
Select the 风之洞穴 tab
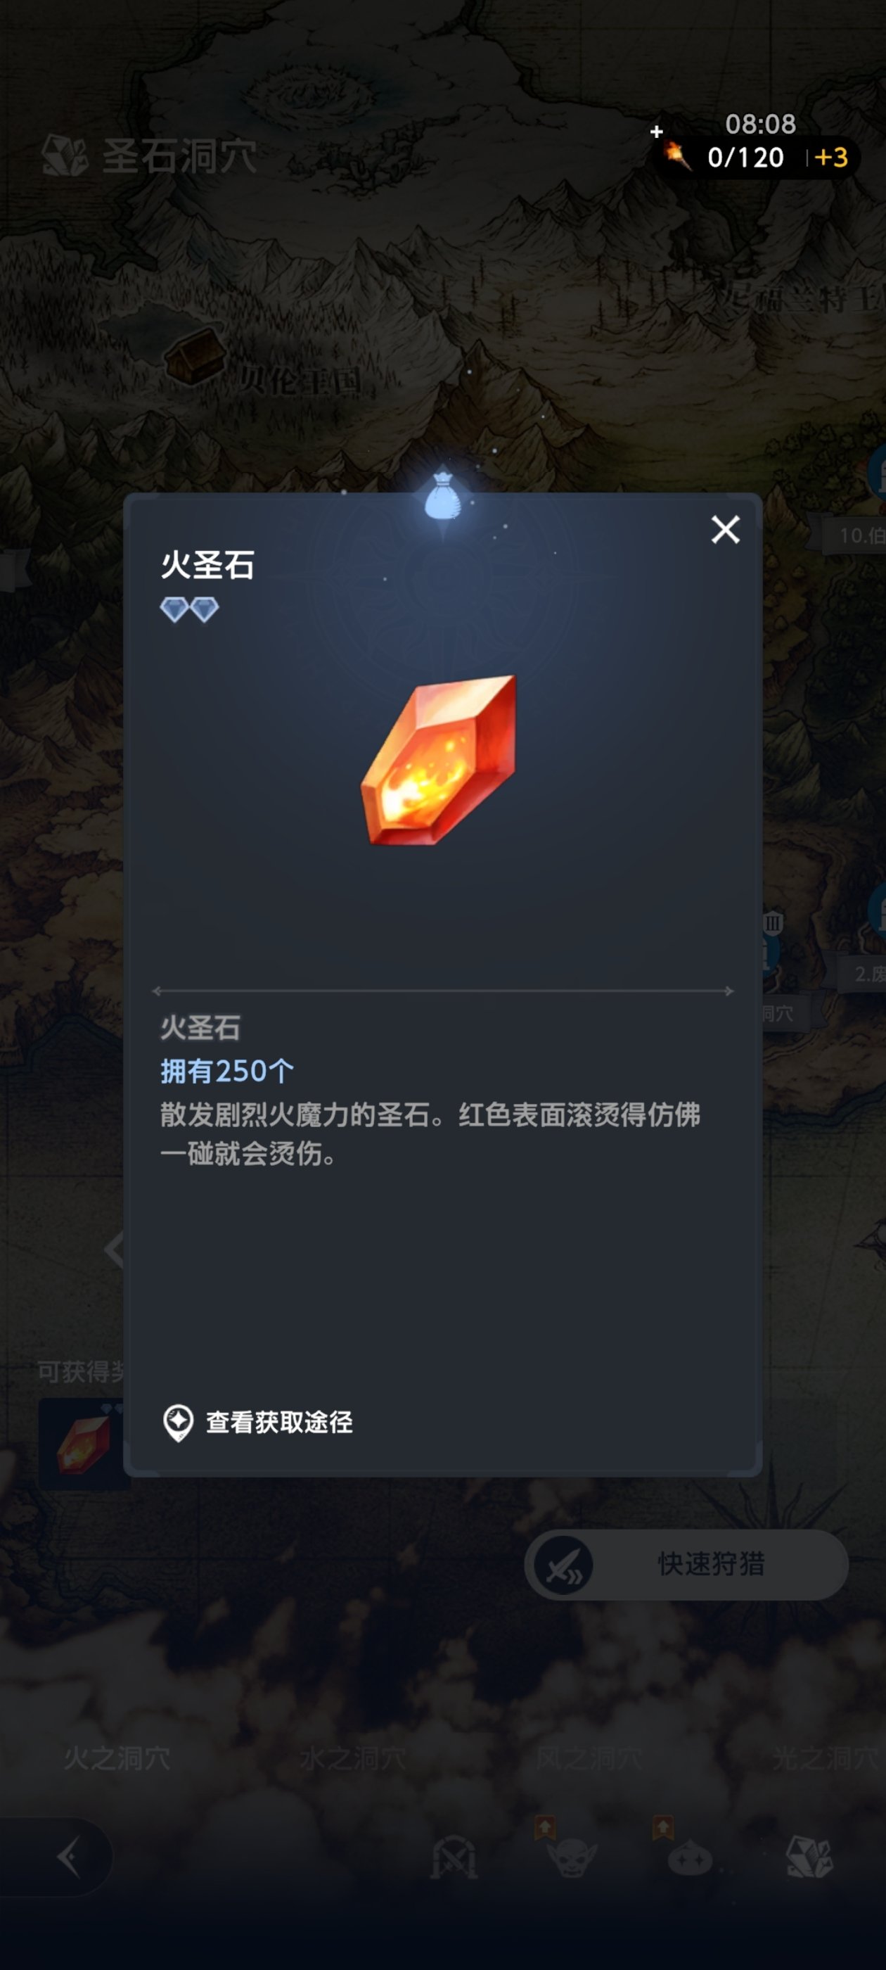[589, 1758]
